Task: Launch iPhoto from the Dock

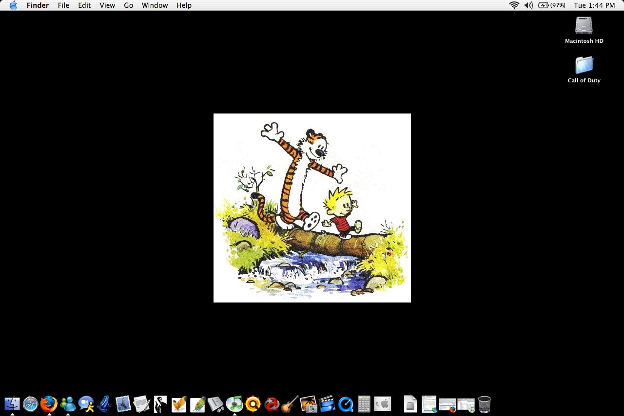Action: point(309,404)
